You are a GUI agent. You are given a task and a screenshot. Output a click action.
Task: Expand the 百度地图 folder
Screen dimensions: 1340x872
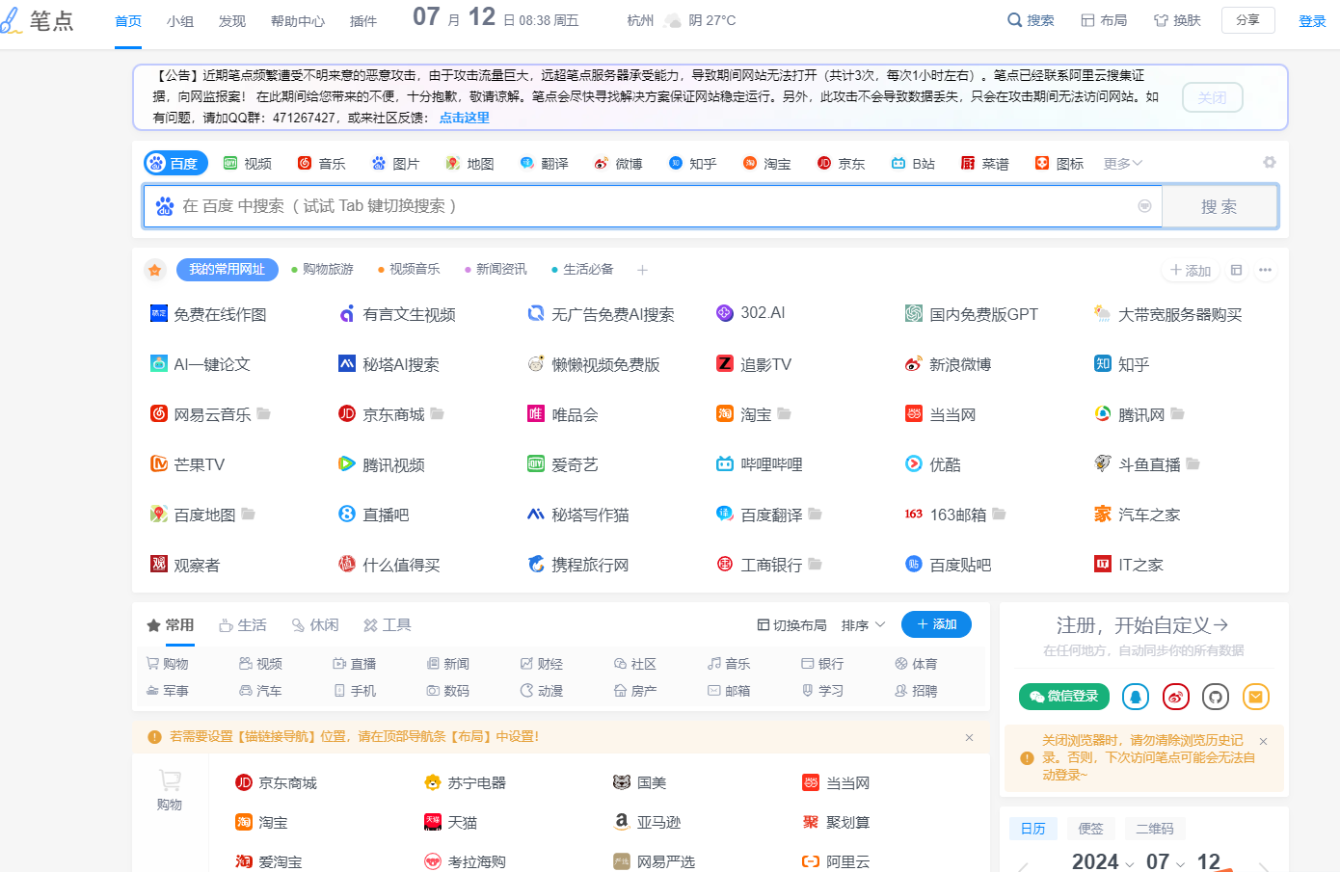click(249, 514)
